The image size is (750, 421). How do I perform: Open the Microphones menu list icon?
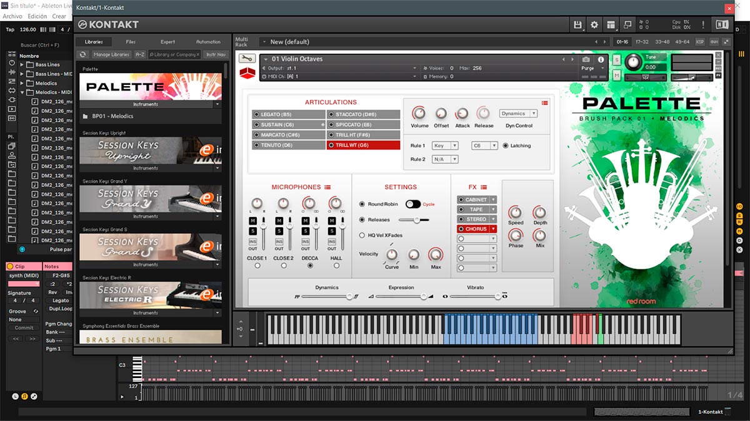point(327,187)
